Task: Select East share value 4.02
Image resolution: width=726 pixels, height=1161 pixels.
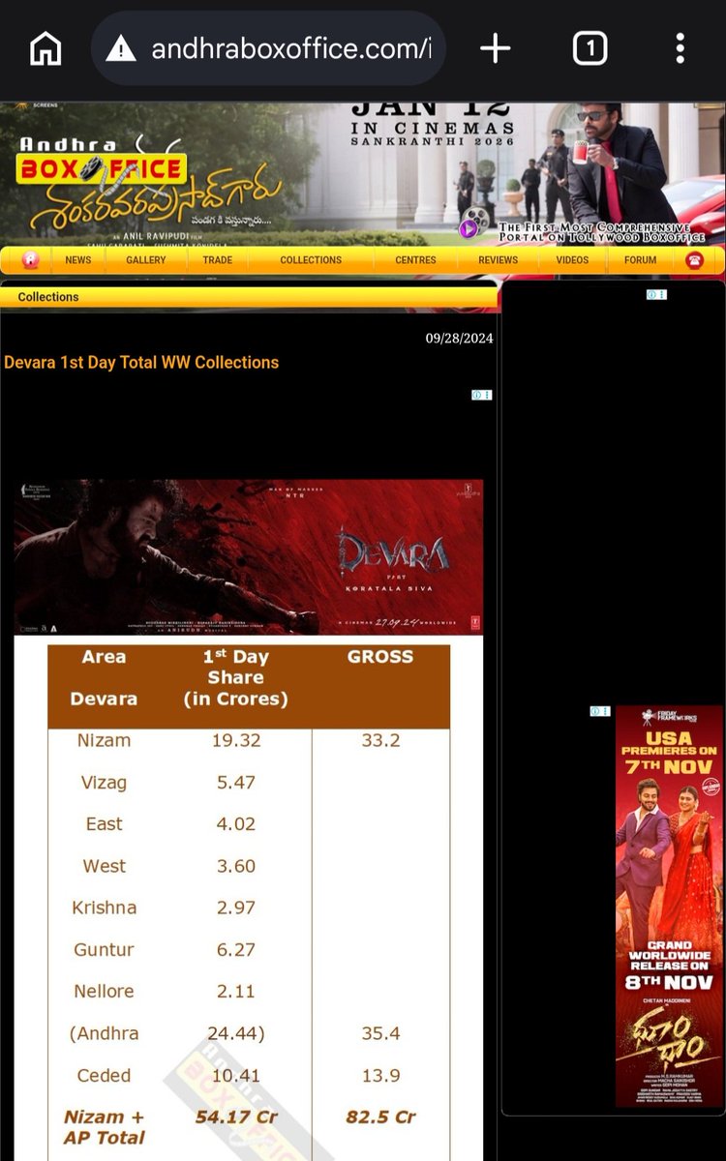Action: [236, 823]
